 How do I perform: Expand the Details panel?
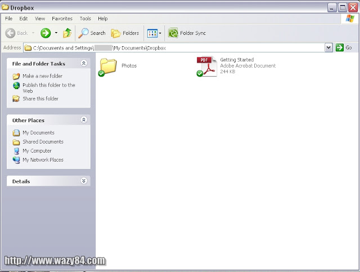pyautogui.click(x=84, y=181)
